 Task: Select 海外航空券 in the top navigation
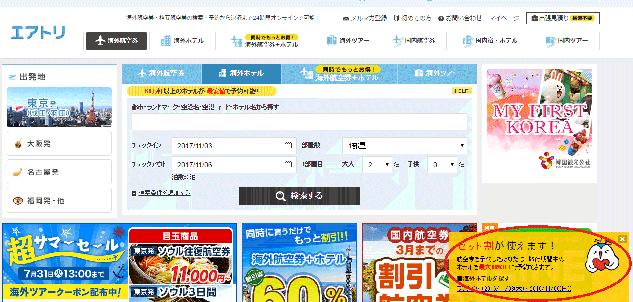pyautogui.click(x=116, y=41)
